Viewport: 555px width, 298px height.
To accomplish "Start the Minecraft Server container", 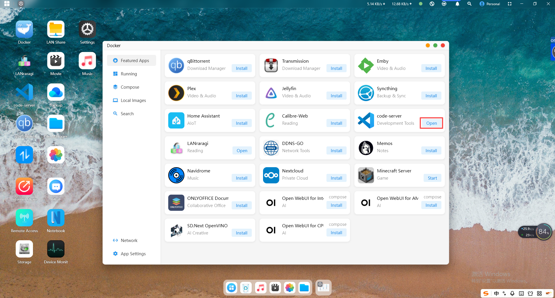I will tap(432, 178).
